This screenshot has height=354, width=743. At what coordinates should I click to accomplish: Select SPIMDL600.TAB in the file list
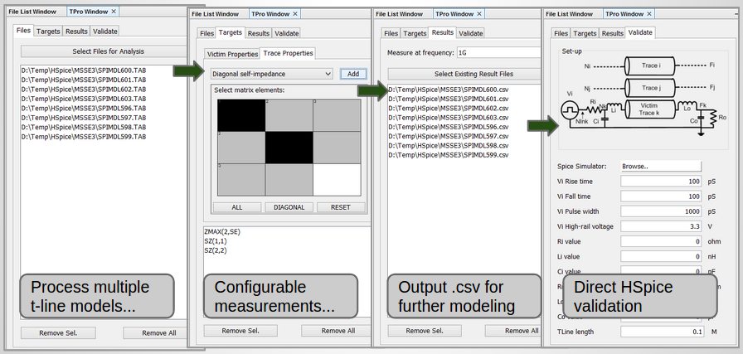(x=83, y=70)
